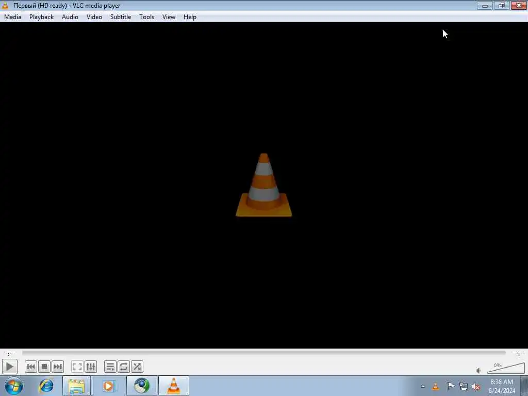Toggle random shuffle playback
This screenshot has width=528, height=396.
(137, 367)
